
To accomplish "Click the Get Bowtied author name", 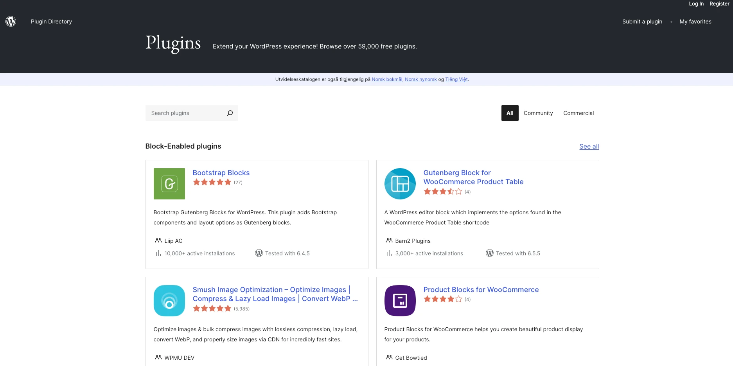I will tap(411, 358).
